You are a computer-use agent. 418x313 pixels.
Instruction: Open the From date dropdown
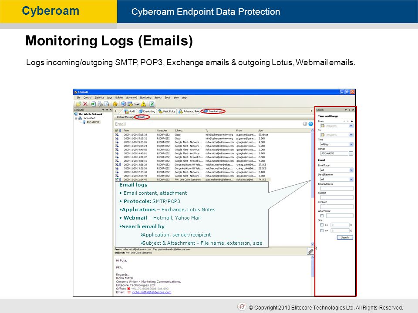[351, 126]
